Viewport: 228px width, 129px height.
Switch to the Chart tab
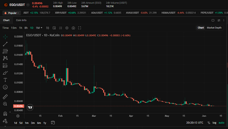coord(6,20)
